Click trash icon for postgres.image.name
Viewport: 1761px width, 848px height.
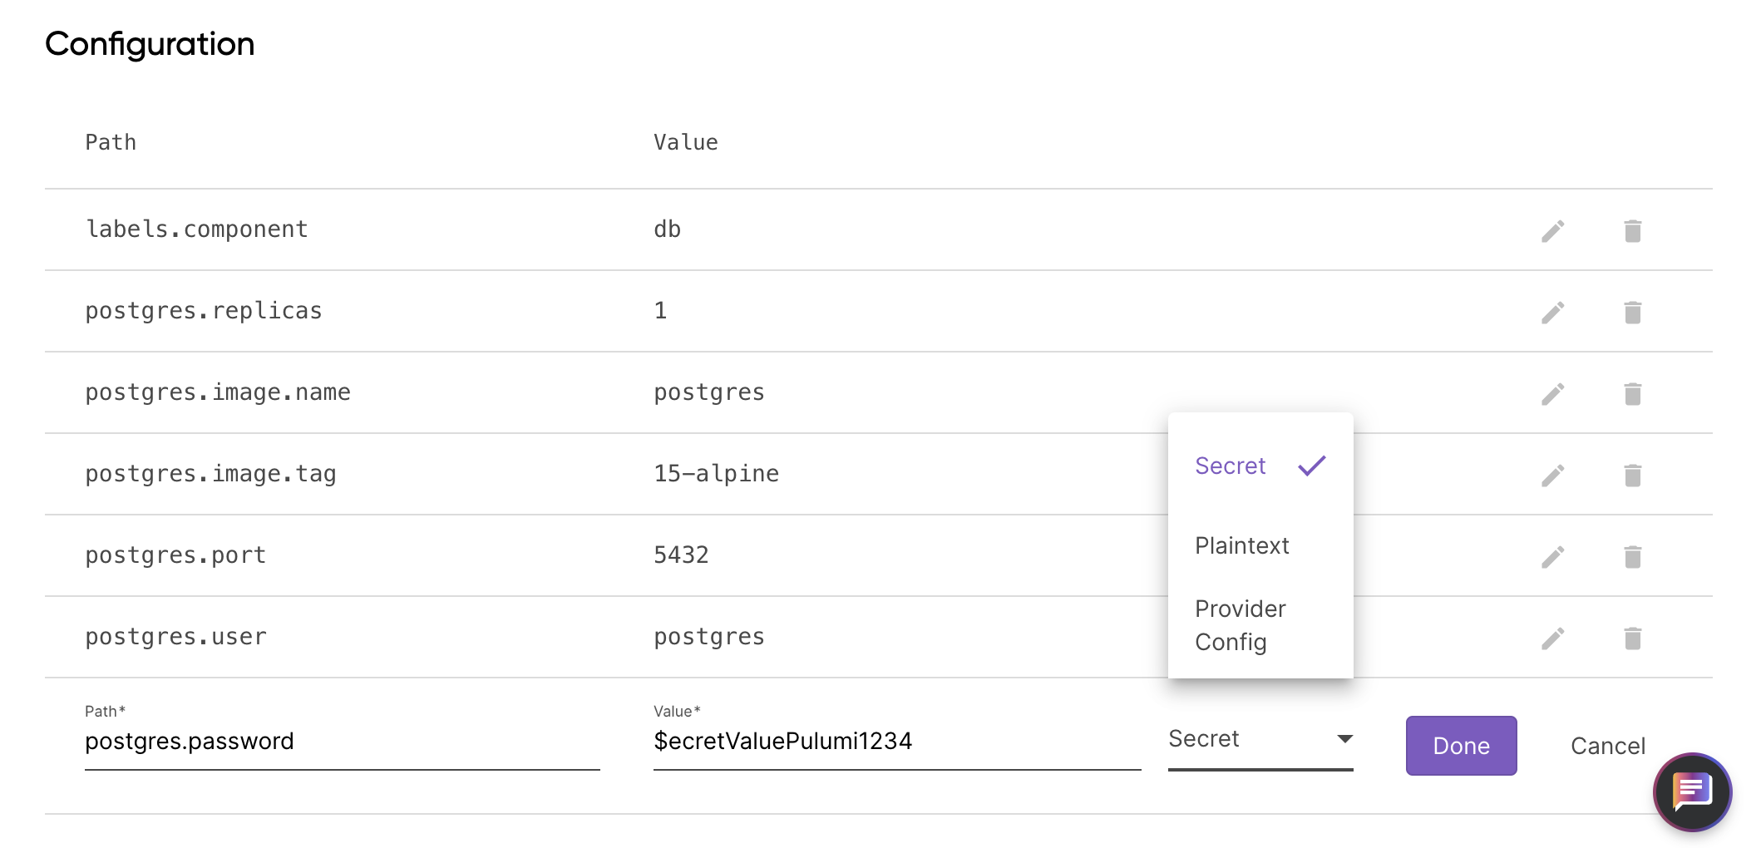(x=1632, y=394)
